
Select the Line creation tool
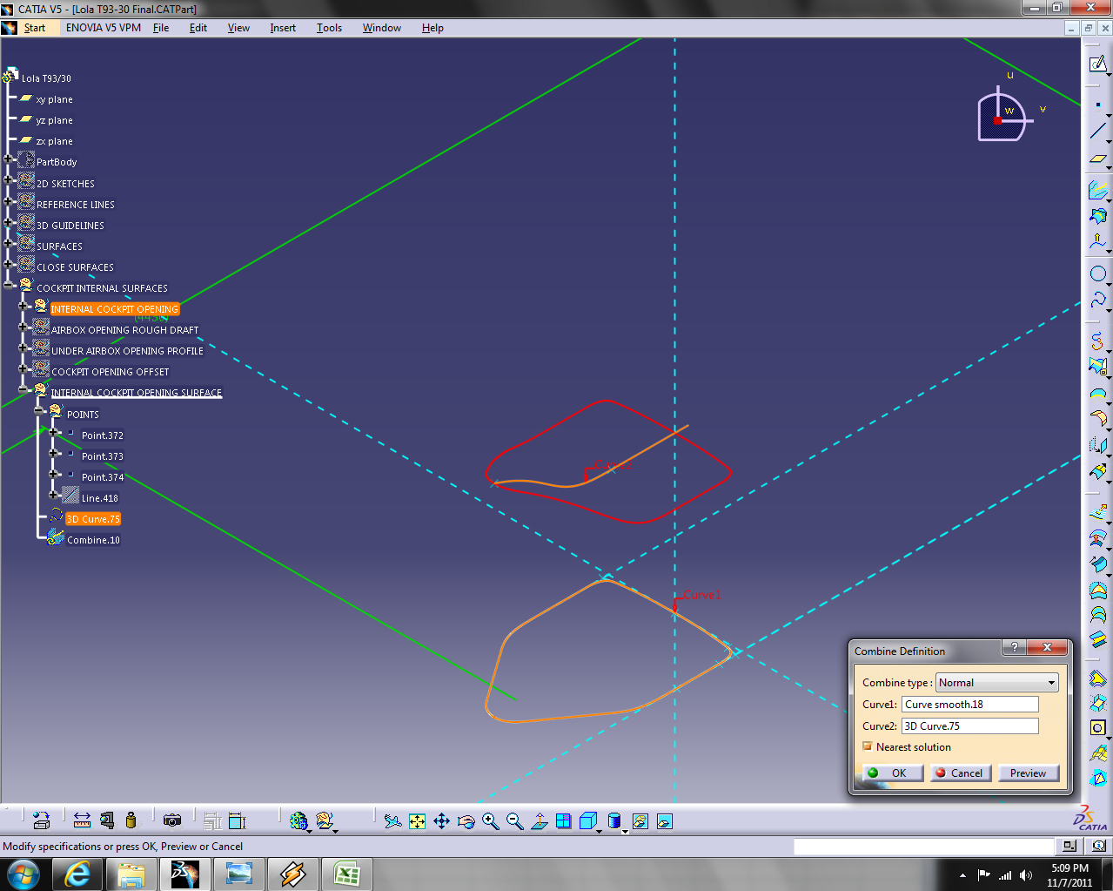click(x=1097, y=132)
